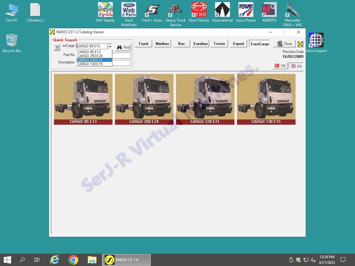Click the Find button with binoculars
Image resolution: width=355 pixels, height=266 pixels.
click(123, 47)
